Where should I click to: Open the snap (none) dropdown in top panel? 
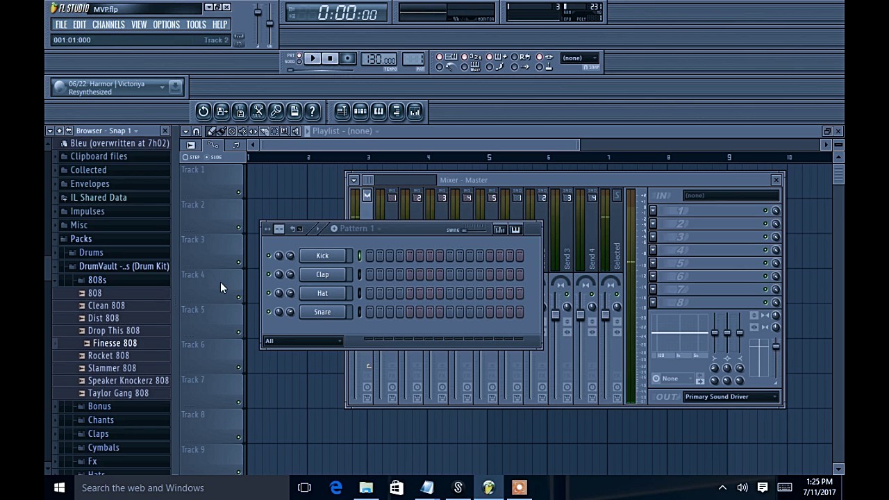581,58
